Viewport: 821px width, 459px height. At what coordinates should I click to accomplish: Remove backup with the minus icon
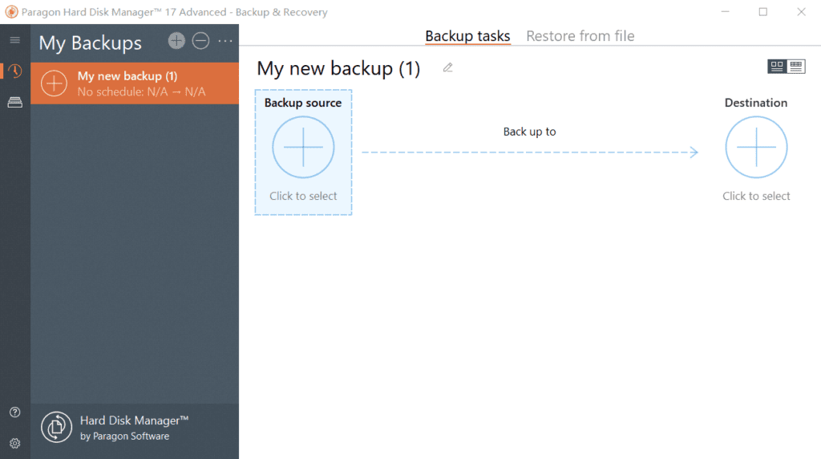[200, 40]
